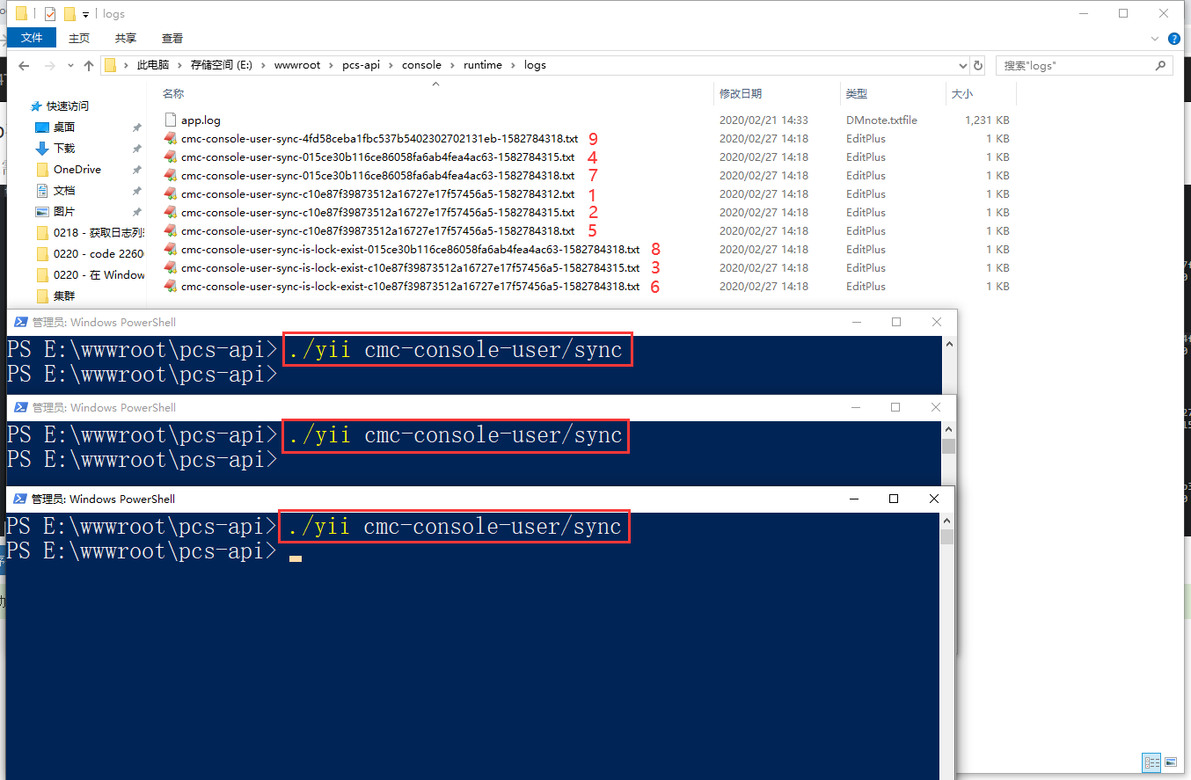This screenshot has width=1191, height=780.
Task: Click the Help question mark icon
Action: pyautogui.click(x=1173, y=39)
